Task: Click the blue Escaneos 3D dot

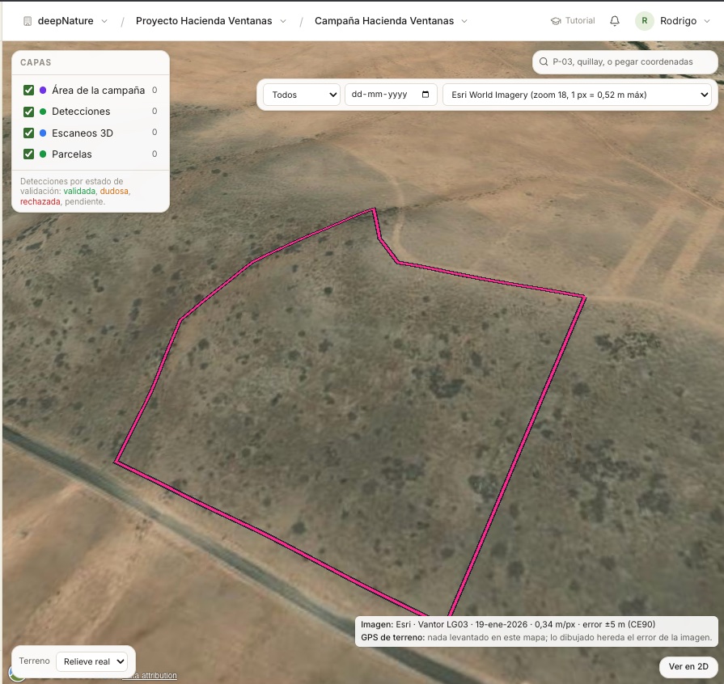Action: 43,133
